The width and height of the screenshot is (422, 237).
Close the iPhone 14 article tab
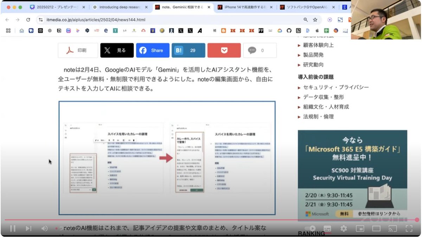271,7
